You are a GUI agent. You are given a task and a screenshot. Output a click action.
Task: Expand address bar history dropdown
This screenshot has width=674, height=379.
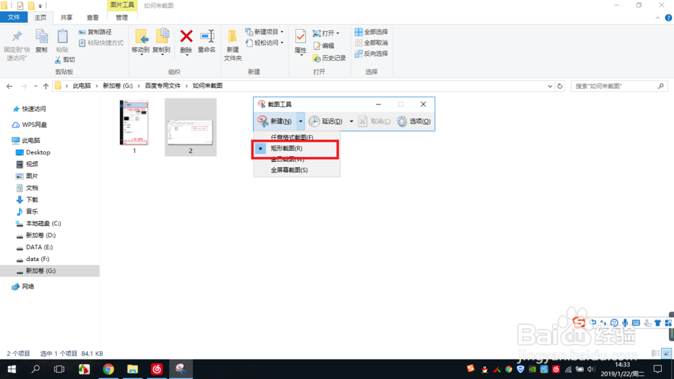(x=550, y=86)
